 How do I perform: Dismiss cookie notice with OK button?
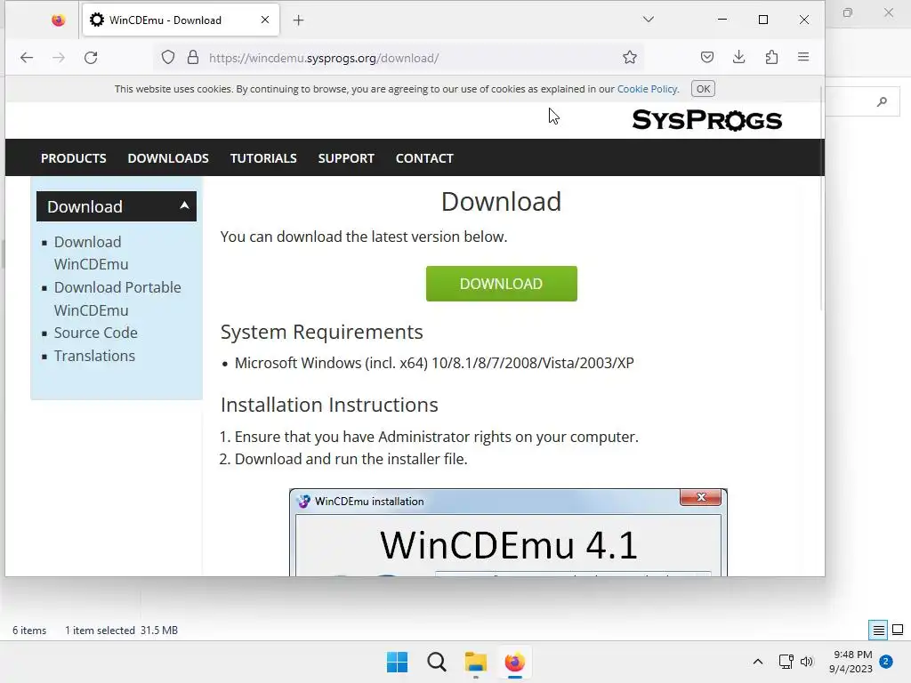pos(703,89)
